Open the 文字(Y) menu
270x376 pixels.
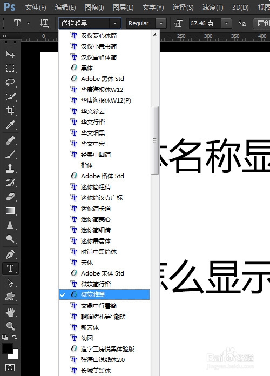pyautogui.click(x=153, y=8)
